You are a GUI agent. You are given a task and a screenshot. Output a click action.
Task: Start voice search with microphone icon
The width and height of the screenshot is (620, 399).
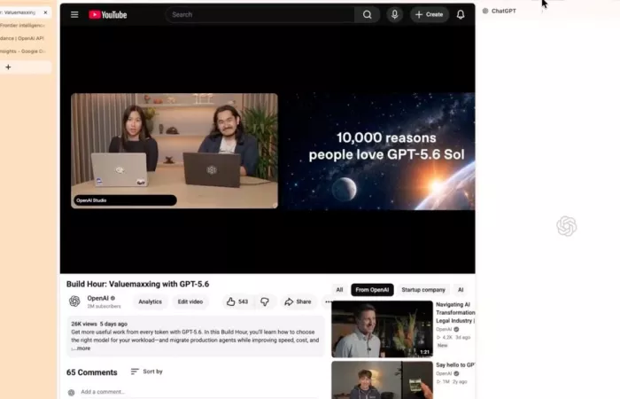coord(395,15)
